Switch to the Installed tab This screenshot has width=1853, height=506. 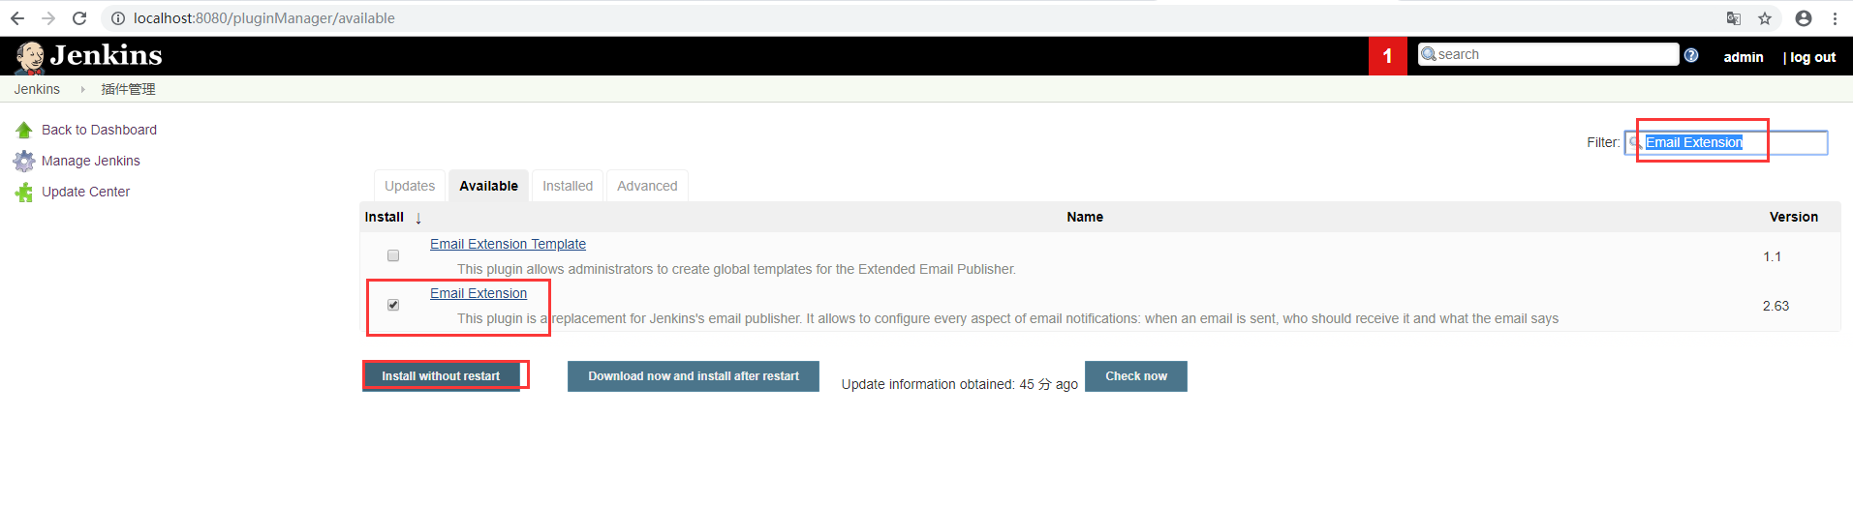pos(568,186)
